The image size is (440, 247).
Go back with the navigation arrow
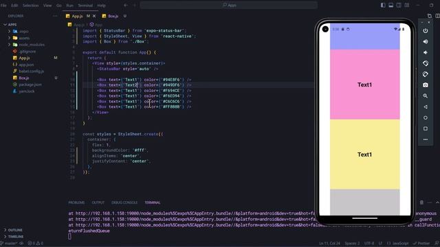pyautogui.click(x=126, y=5)
